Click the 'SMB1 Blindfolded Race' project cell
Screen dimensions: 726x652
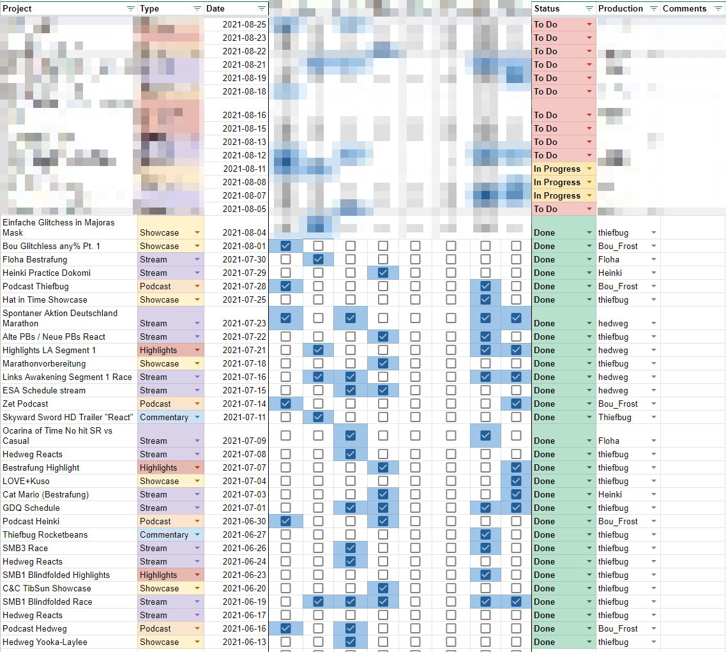68,602
